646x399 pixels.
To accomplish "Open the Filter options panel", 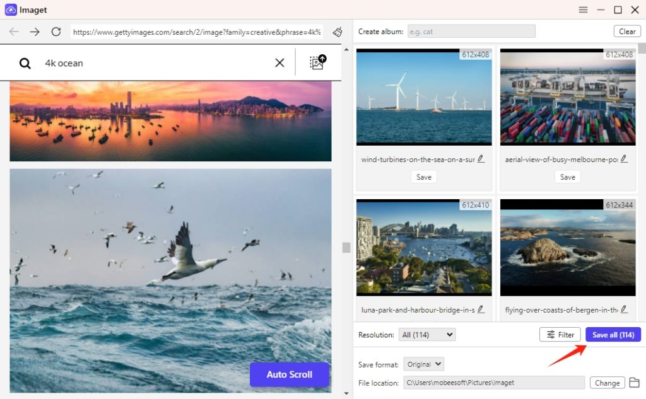I will pos(560,335).
